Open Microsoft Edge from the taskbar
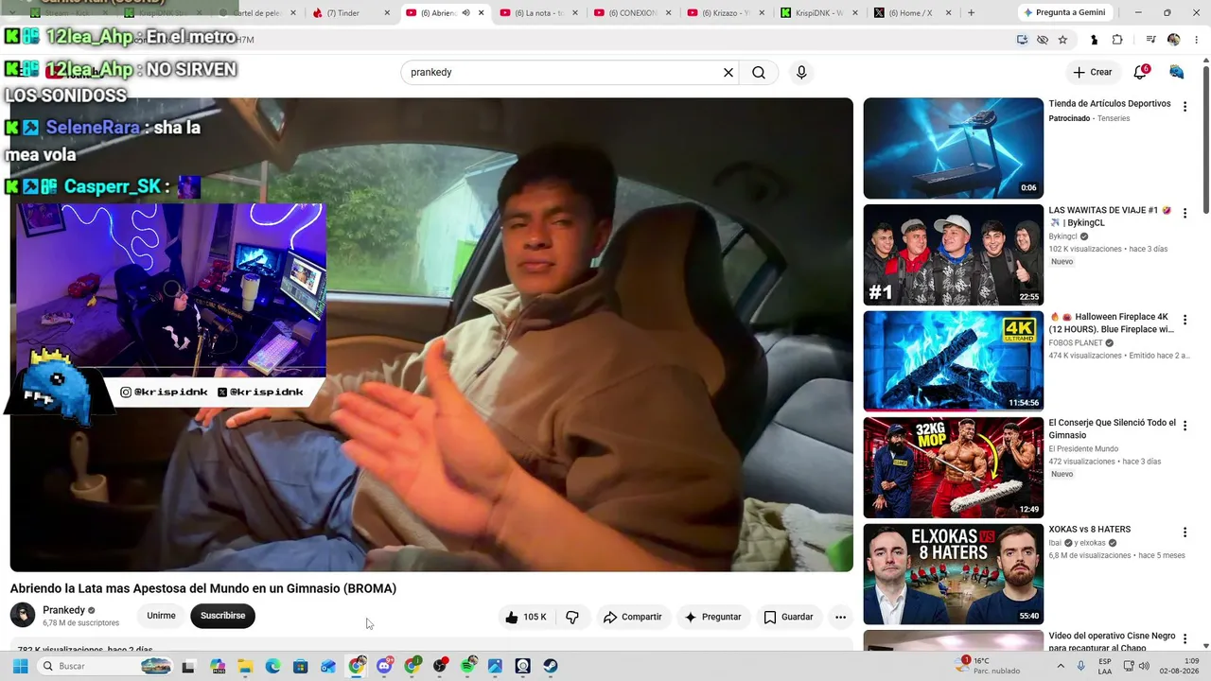Image resolution: width=1211 pixels, height=681 pixels. coord(272,666)
